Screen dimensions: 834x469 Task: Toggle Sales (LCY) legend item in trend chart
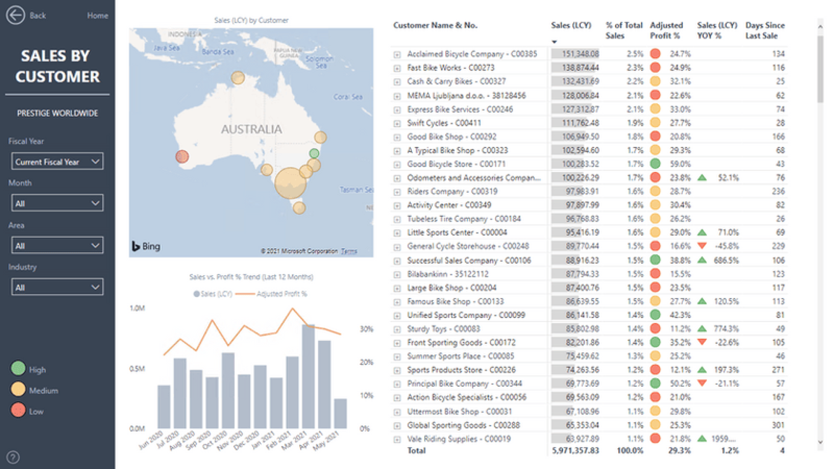coord(213,294)
